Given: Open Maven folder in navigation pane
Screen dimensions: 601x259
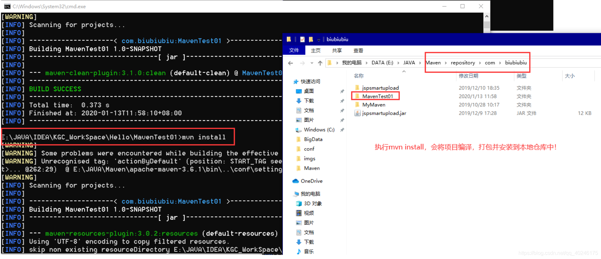Looking at the screenshot, I should [x=312, y=168].
